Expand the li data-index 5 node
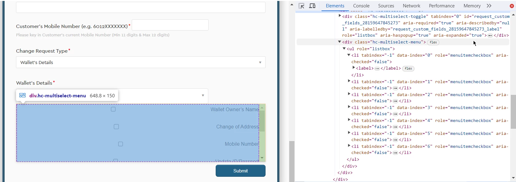Screen dimensions: 516x182 [x=349, y=133]
